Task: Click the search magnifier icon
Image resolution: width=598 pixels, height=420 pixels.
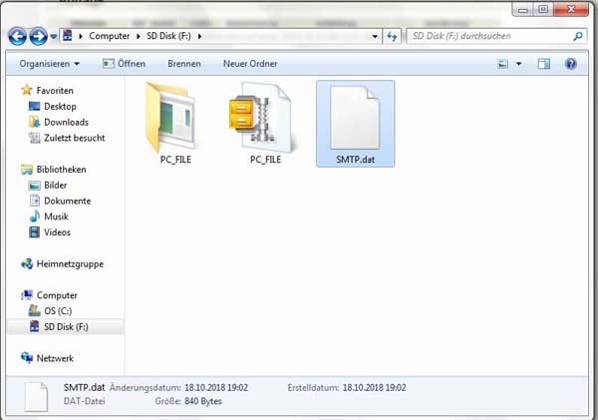Action: [578, 37]
